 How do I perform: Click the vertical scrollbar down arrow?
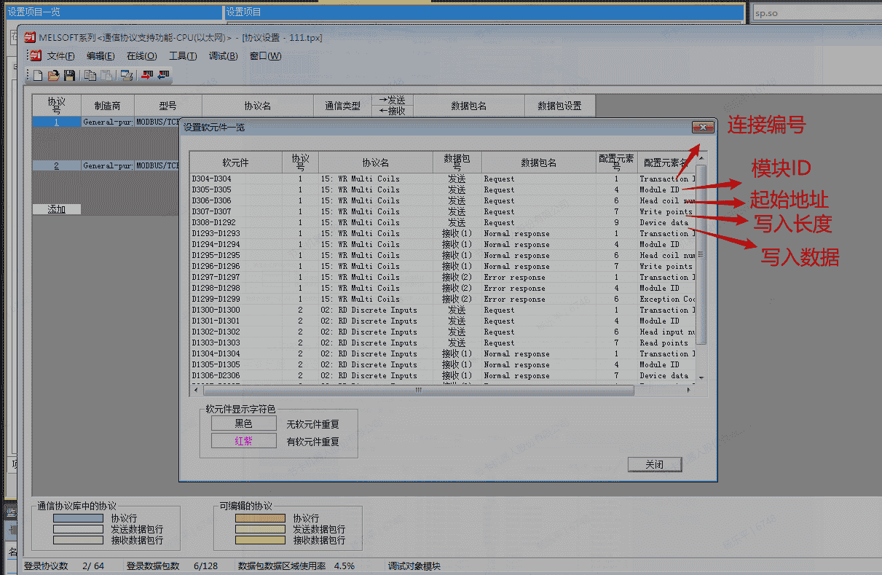[x=701, y=378]
